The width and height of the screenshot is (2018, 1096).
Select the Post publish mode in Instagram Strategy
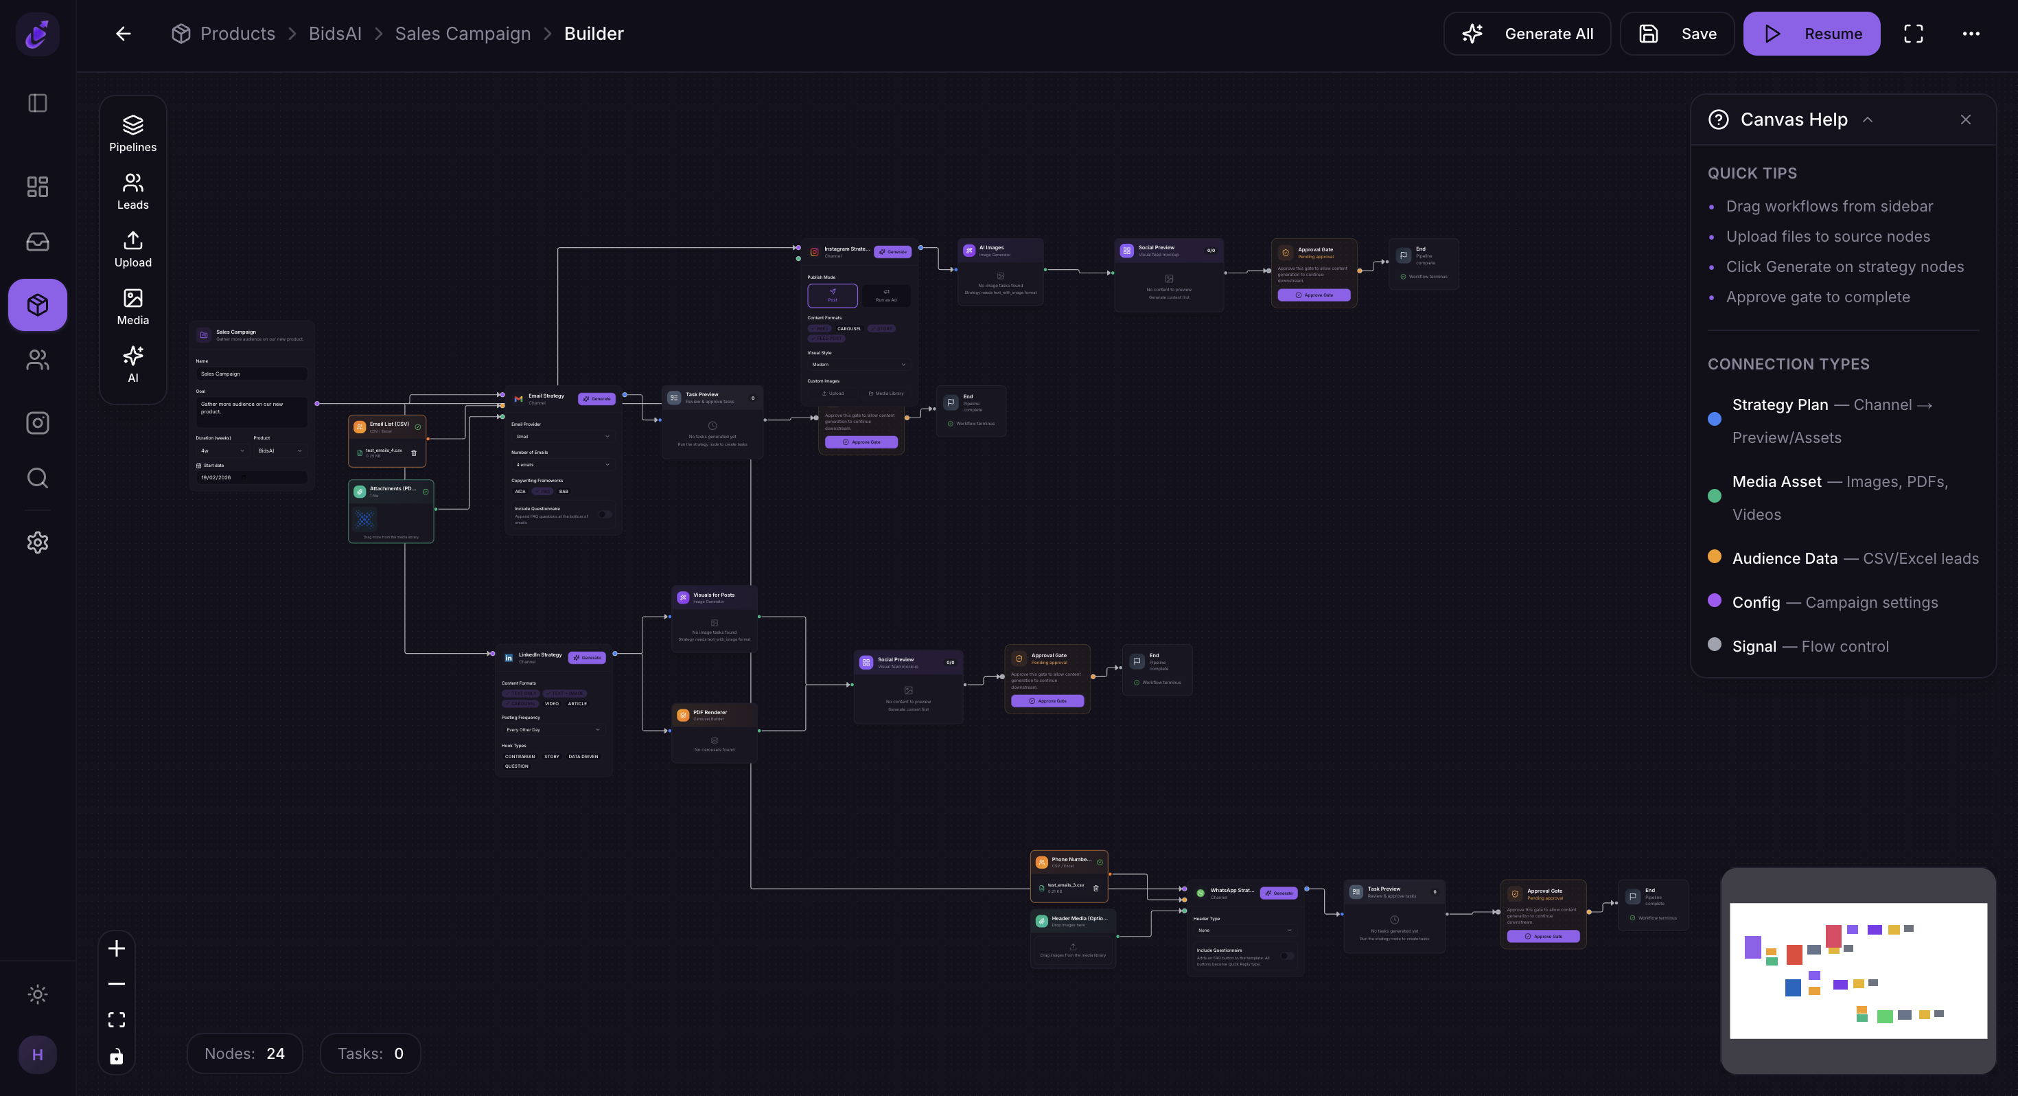pyautogui.click(x=833, y=295)
